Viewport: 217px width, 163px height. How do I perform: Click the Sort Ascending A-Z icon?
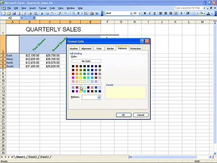(86, 14)
